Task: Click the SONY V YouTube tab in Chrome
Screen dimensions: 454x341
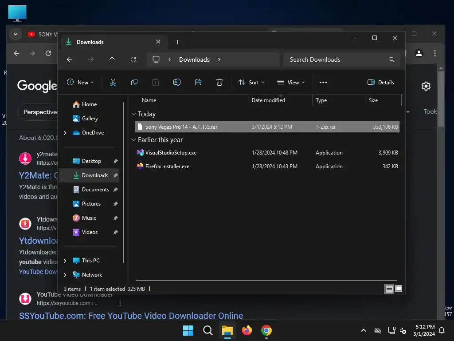Action: 42,34
